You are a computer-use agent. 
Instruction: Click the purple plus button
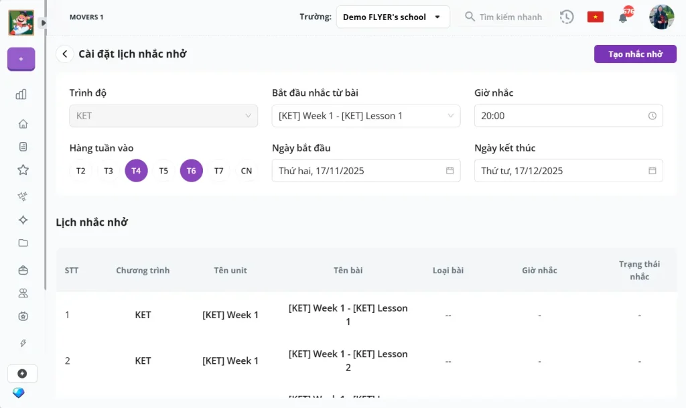[x=21, y=59]
